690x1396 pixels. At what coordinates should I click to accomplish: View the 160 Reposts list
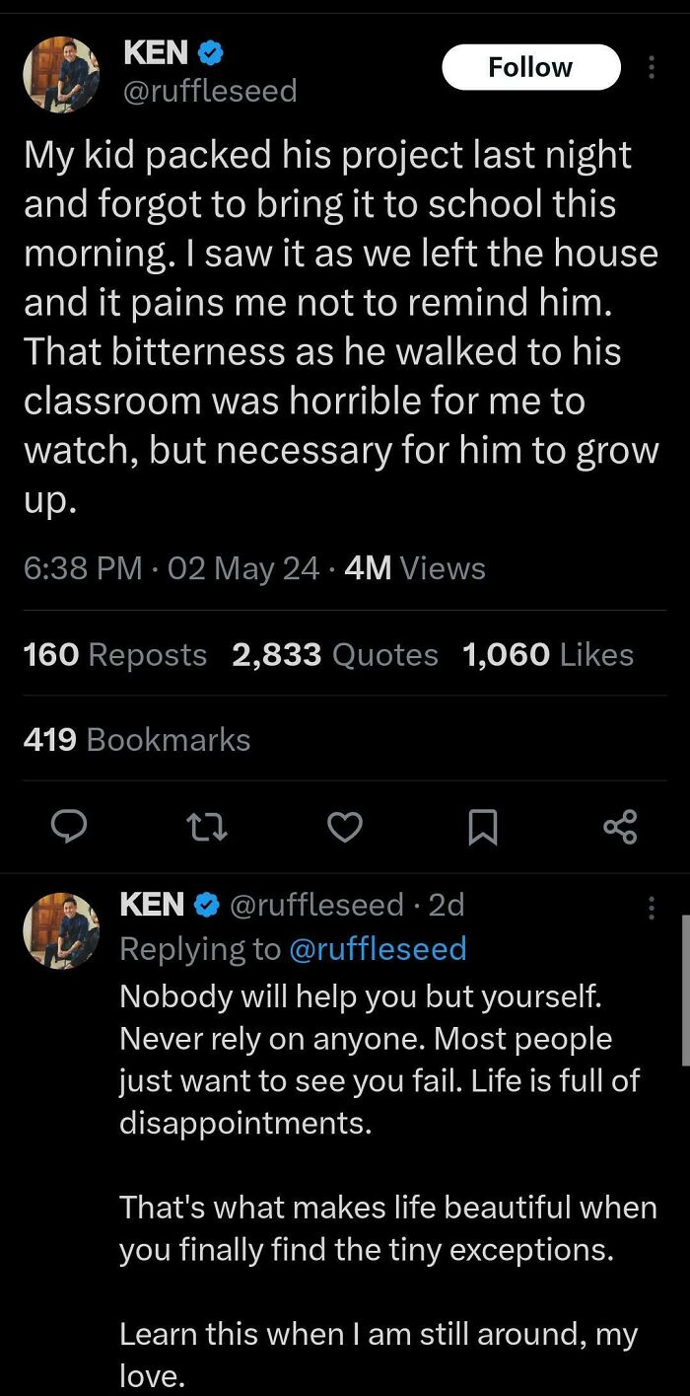pyautogui.click(x=114, y=653)
